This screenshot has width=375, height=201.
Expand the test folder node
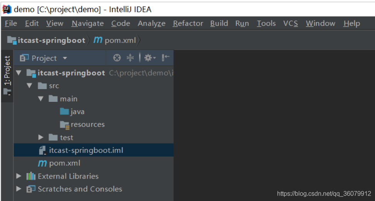(40, 137)
